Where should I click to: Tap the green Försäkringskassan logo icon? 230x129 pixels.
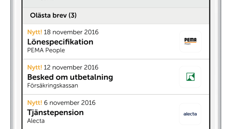[x=190, y=77]
